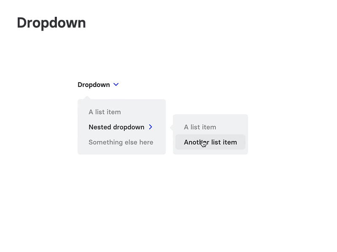The width and height of the screenshot is (337, 252).
Task: Pick "Another list item" in the submenu
Action: click(210, 142)
